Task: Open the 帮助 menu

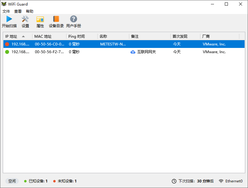Action: [x=30, y=11]
